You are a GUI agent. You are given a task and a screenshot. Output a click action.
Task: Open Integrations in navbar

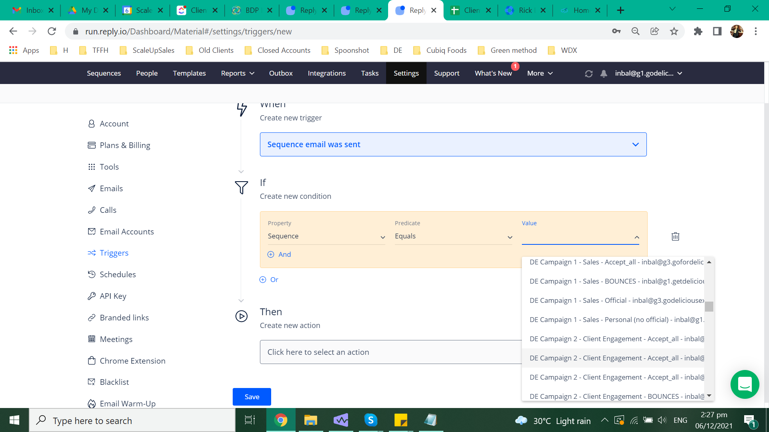coord(326,73)
